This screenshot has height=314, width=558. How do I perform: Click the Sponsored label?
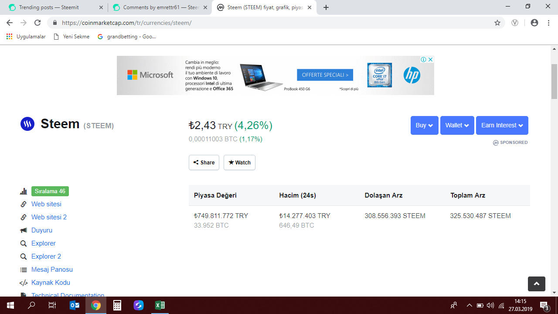510,143
